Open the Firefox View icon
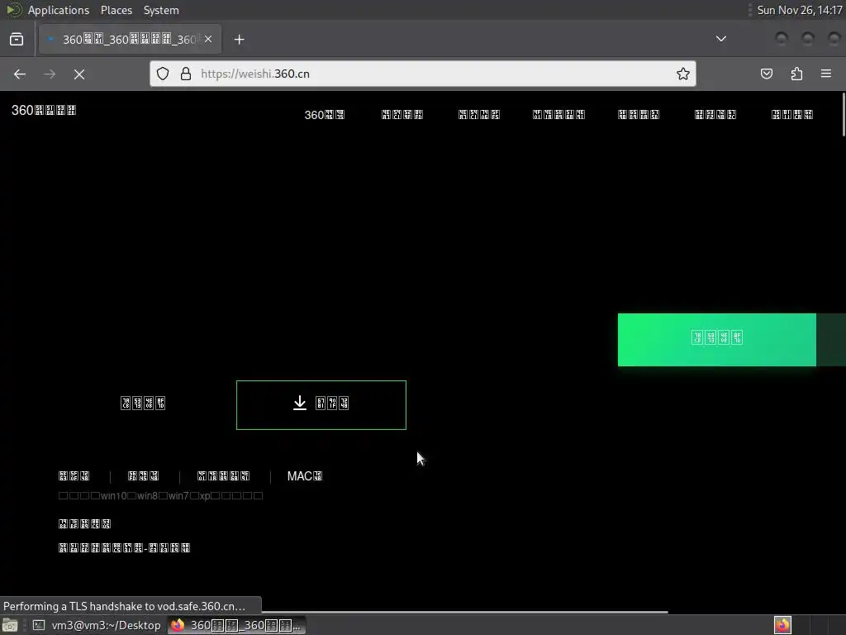The height and width of the screenshot is (635, 846). [x=17, y=39]
